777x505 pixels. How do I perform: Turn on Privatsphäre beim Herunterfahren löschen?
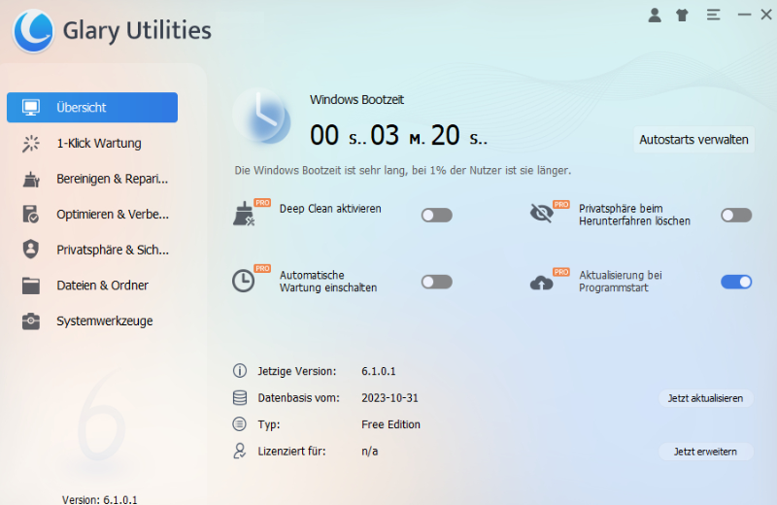[736, 215]
